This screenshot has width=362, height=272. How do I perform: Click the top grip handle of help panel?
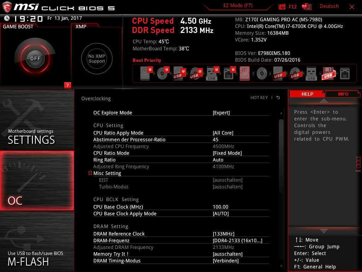coord(324,101)
